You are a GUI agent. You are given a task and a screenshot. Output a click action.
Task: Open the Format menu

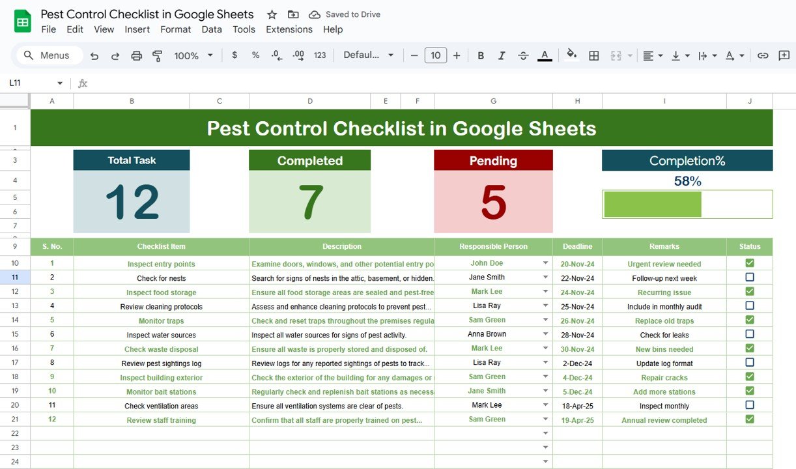click(x=176, y=29)
